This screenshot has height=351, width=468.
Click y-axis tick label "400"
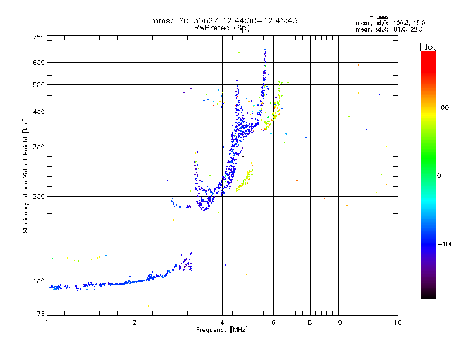pos(39,112)
